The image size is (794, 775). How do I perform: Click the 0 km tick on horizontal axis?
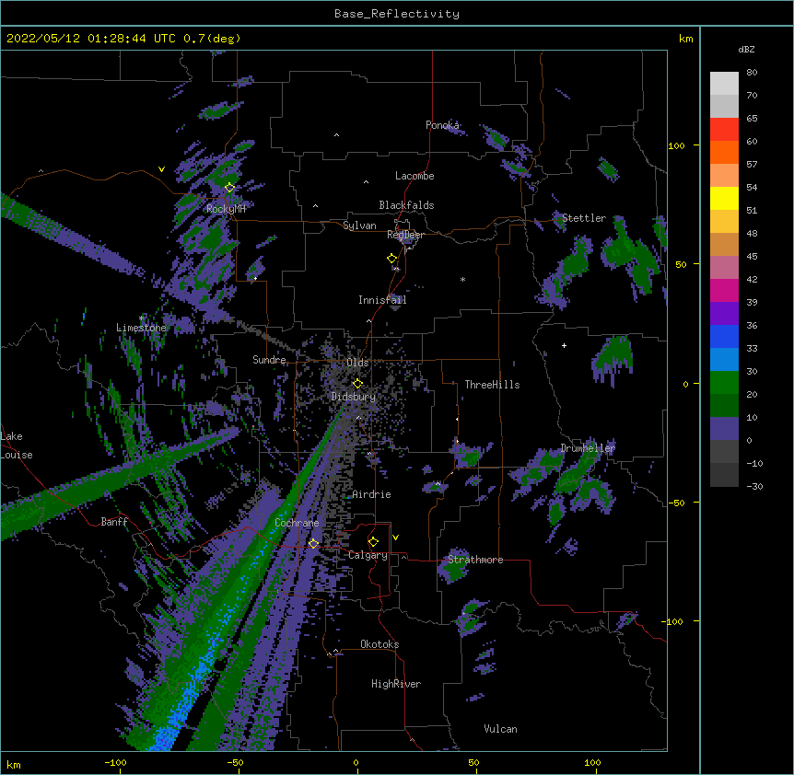point(356,762)
